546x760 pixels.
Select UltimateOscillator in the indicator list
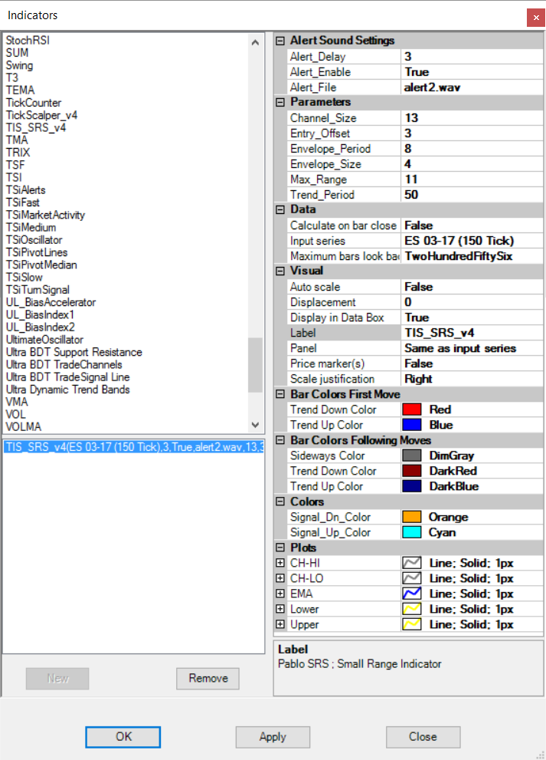(x=44, y=340)
